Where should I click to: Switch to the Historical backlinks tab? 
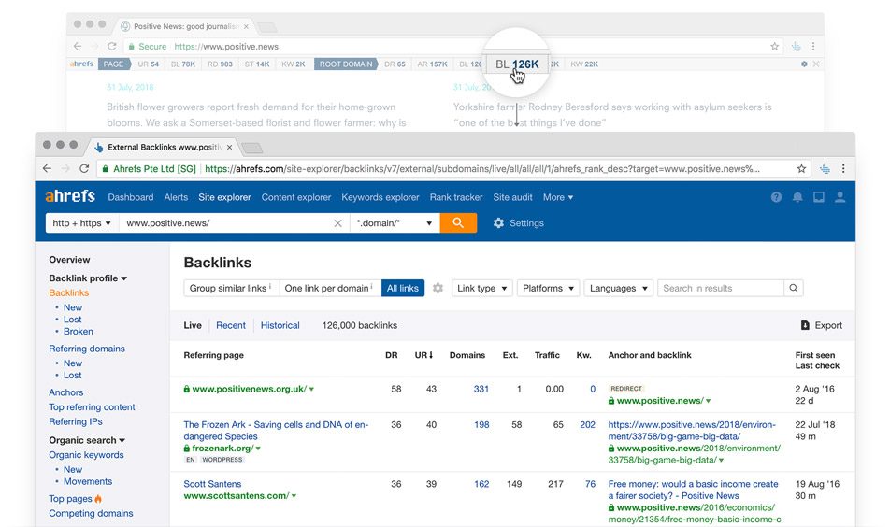(x=280, y=325)
